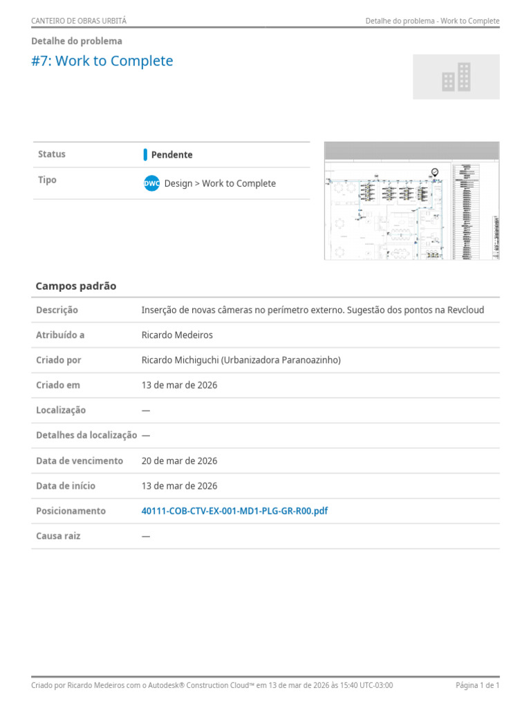Click the Campos padrão section heading
This screenshot has height=708, width=531.
tap(76, 286)
